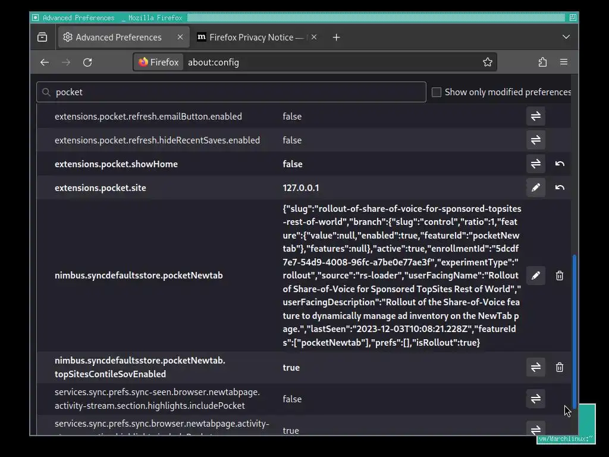Open a new tab with plus

pyautogui.click(x=337, y=37)
